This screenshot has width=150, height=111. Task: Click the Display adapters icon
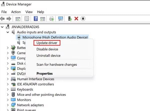click(x=13, y=69)
